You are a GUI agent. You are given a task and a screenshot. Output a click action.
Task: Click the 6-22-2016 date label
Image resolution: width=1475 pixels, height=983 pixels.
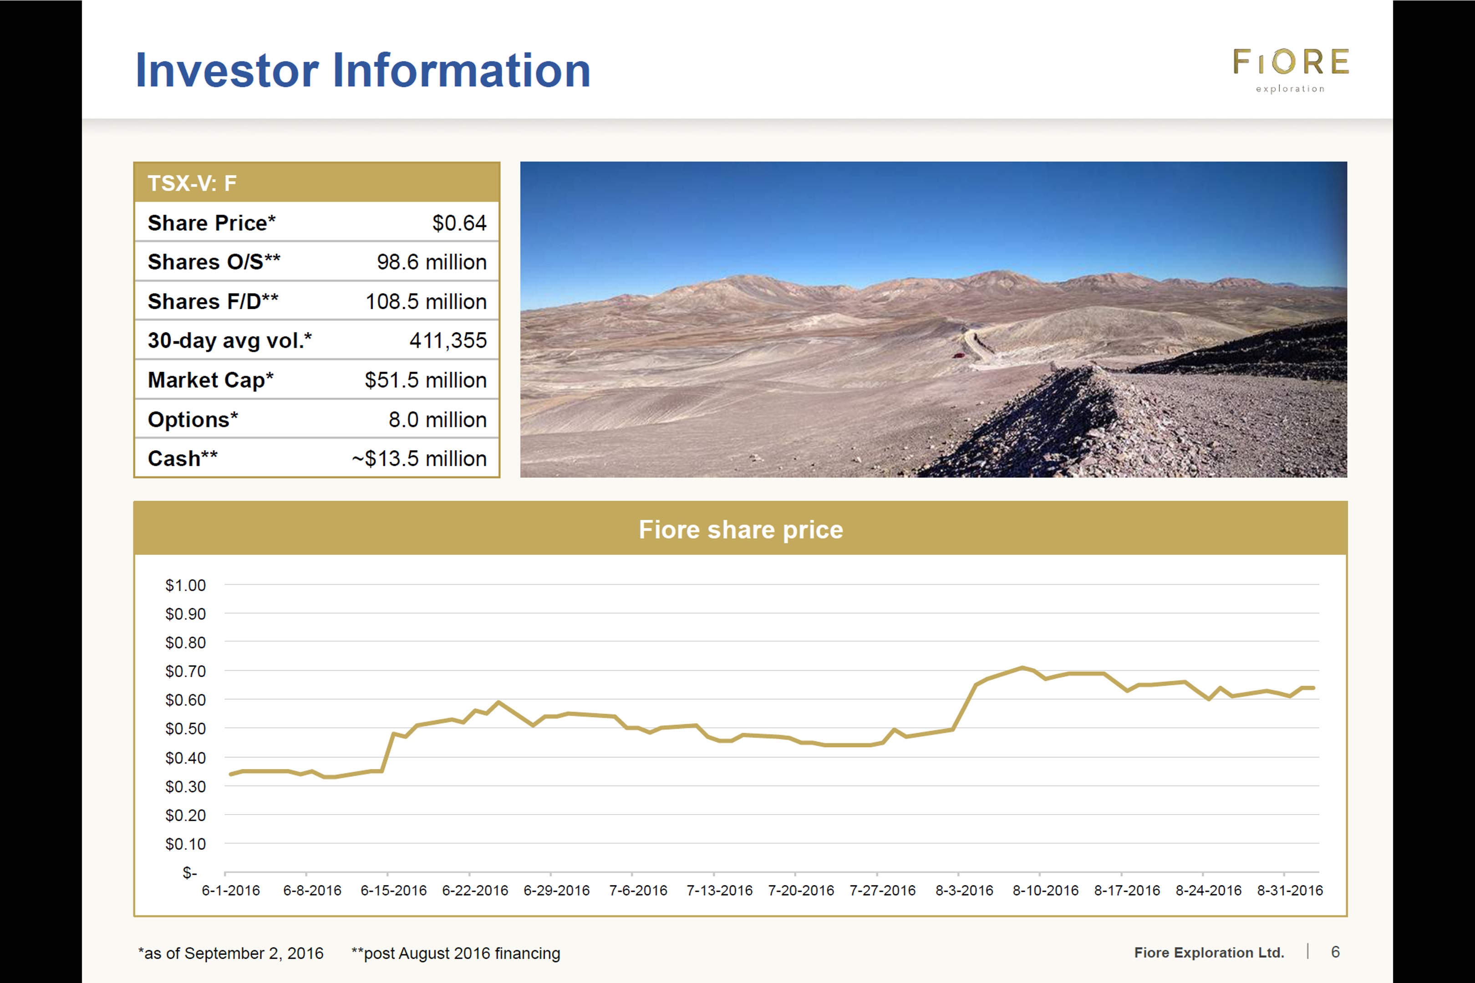(x=475, y=890)
